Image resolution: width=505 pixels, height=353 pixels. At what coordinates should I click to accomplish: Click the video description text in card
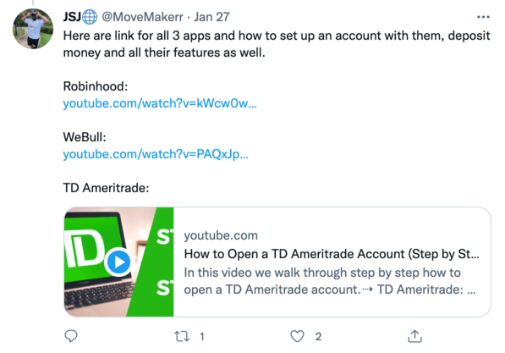329,281
